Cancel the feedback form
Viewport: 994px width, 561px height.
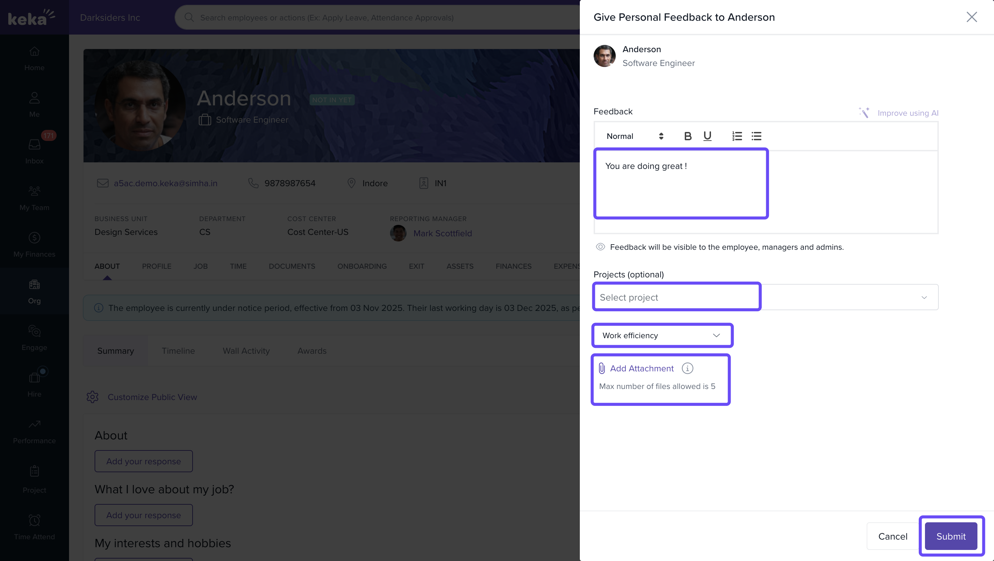click(893, 536)
